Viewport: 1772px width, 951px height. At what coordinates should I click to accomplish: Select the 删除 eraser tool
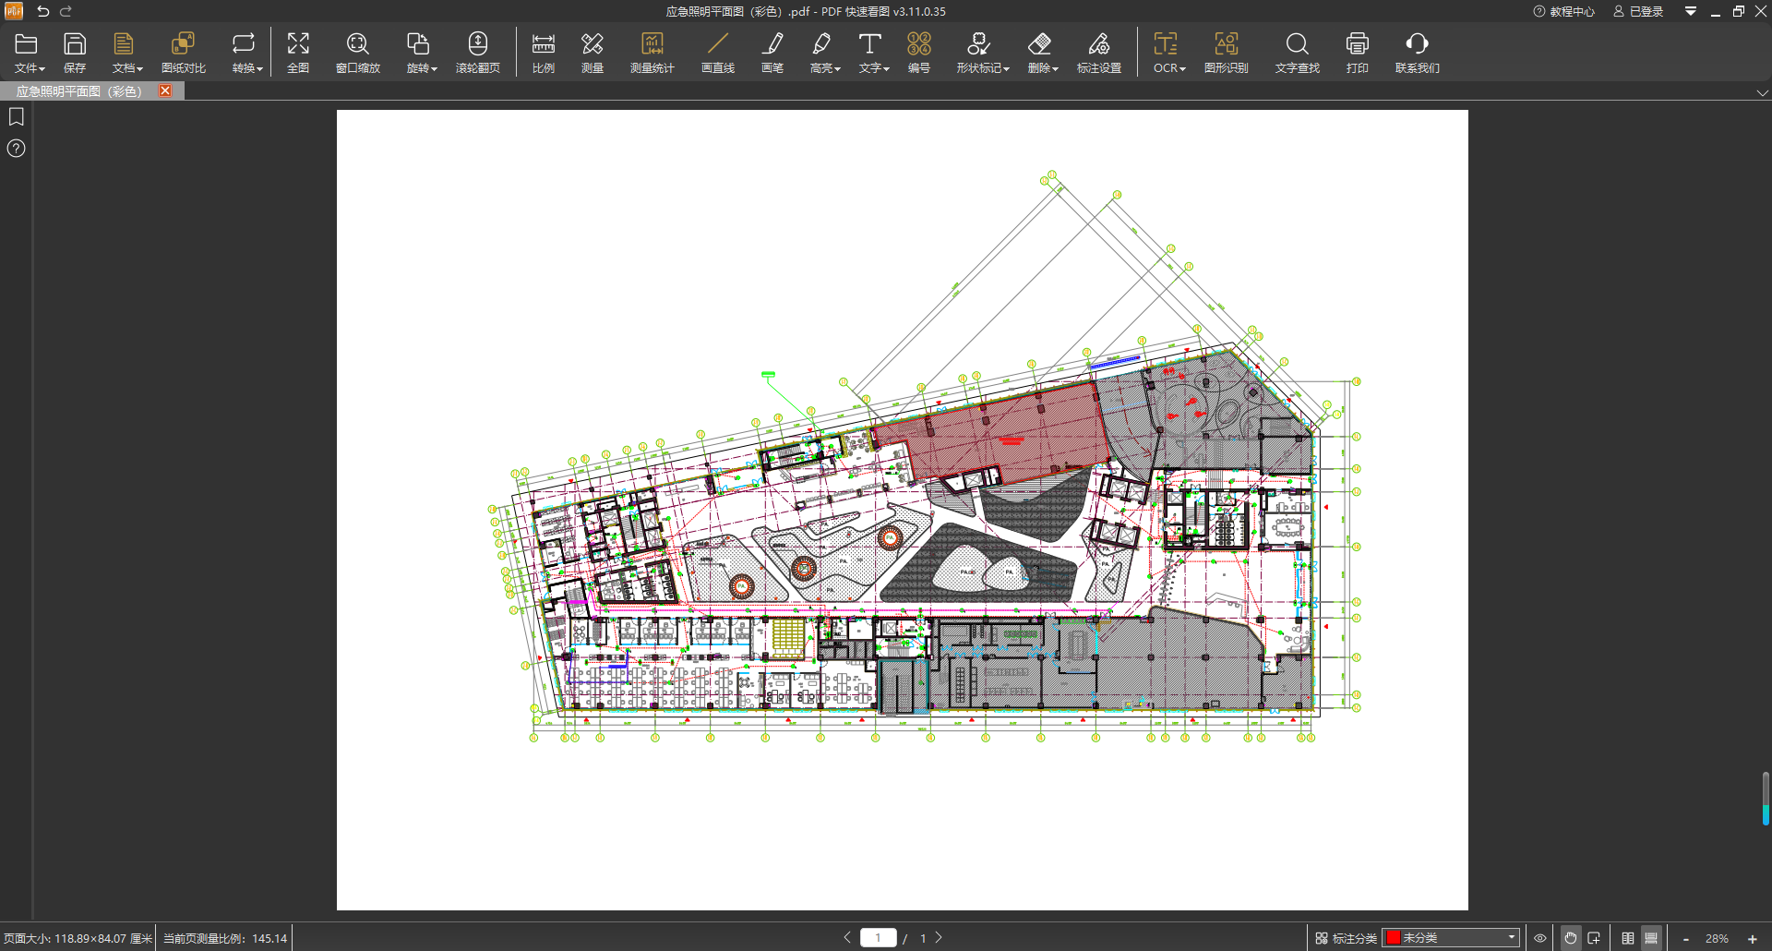[x=1042, y=53]
